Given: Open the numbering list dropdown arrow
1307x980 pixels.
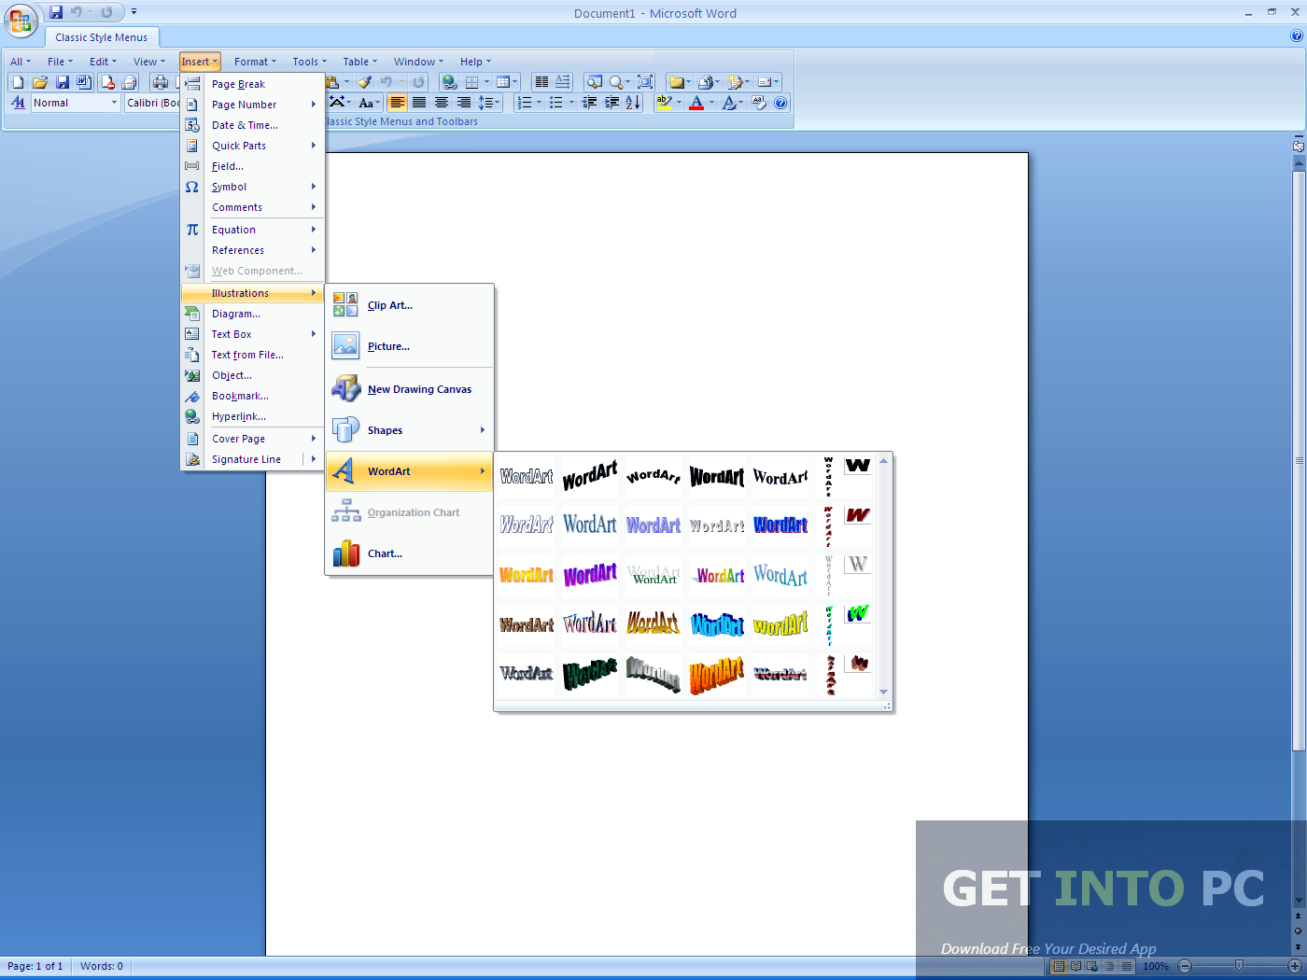Looking at the screenshot, I should coord(539,103).
